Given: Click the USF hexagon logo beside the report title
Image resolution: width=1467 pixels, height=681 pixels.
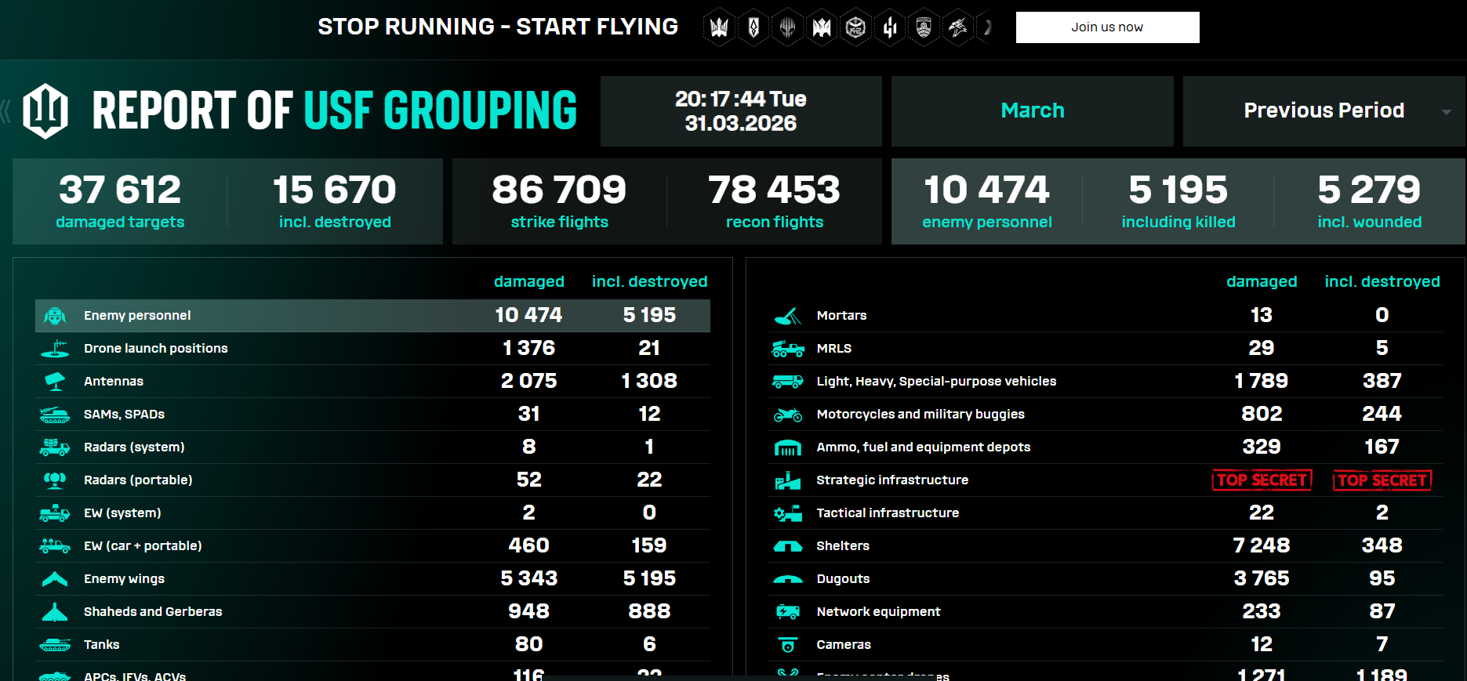Looking at the screenshot, I should 45,110.
